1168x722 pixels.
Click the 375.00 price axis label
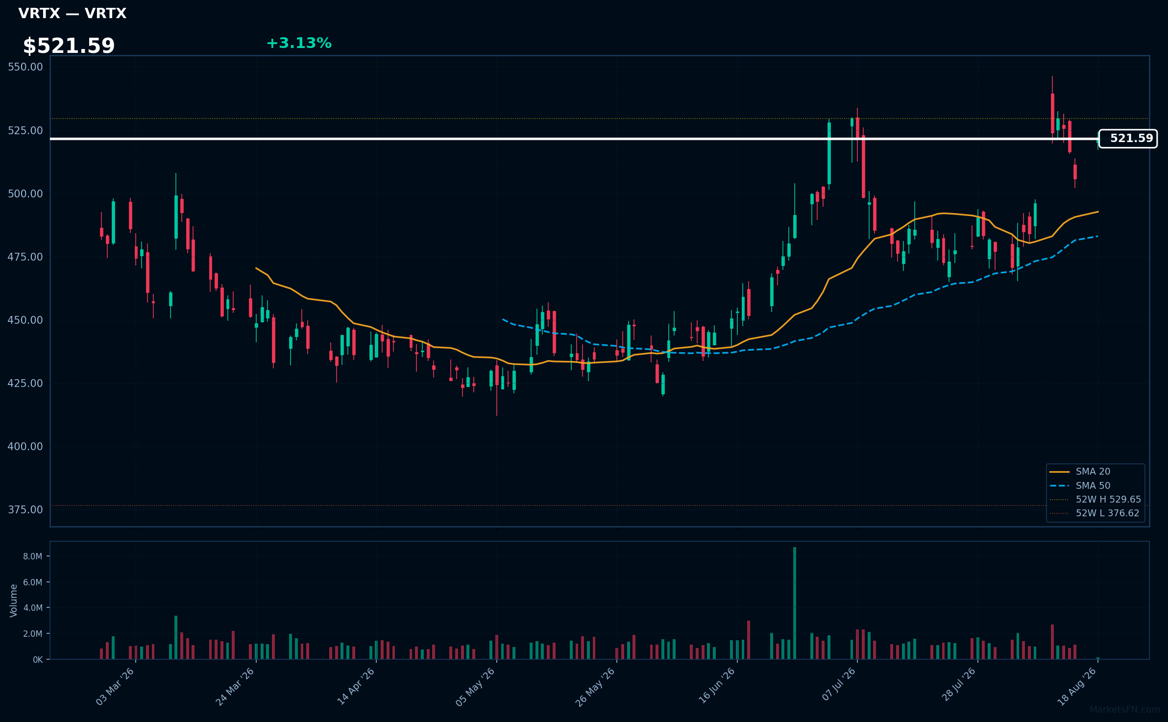[x=25, y=510]
